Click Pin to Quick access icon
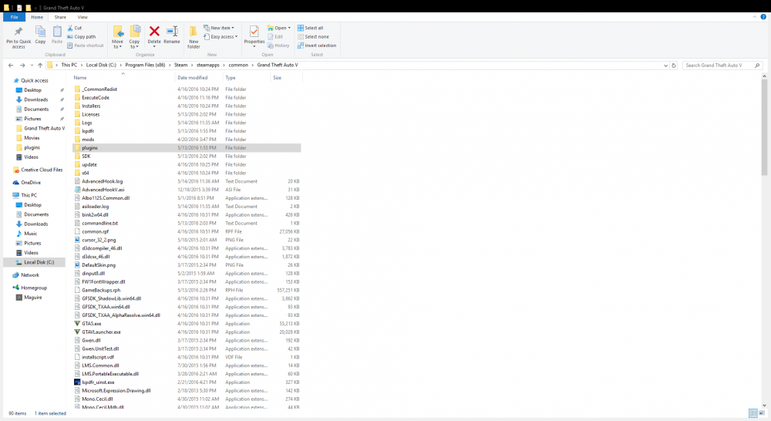Viewport: 771px width, 421px height. coord(19,32)
